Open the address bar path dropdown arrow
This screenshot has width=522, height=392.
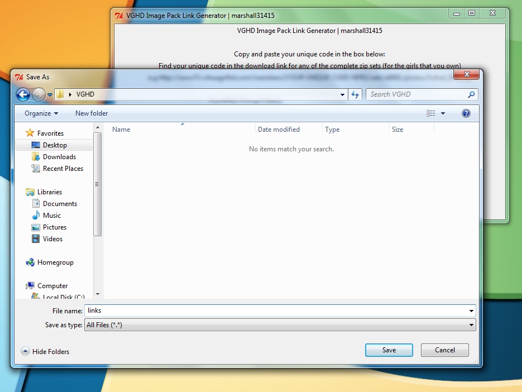(x=342, y=95)
